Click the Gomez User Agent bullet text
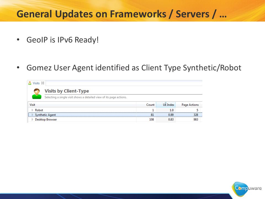265x199 pixels. click(134, 68)
